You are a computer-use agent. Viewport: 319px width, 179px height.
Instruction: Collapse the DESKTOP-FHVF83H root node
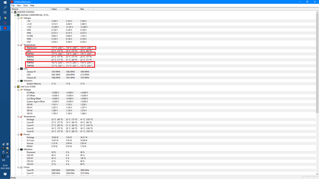coord(12,12)
